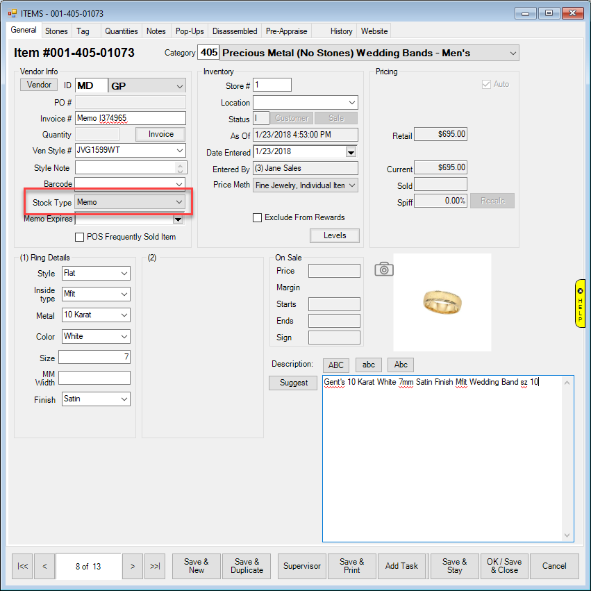Toggle the Auto pricing checkbox
Screen dimensions: 591x591
click(486, 84)
